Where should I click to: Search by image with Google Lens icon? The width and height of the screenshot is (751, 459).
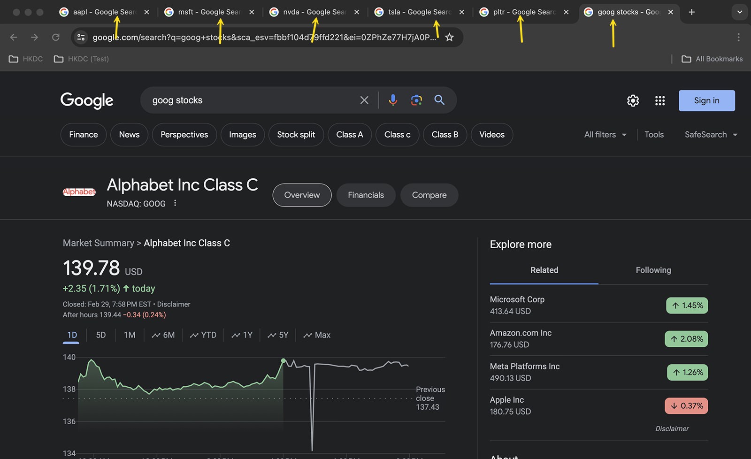416,100
